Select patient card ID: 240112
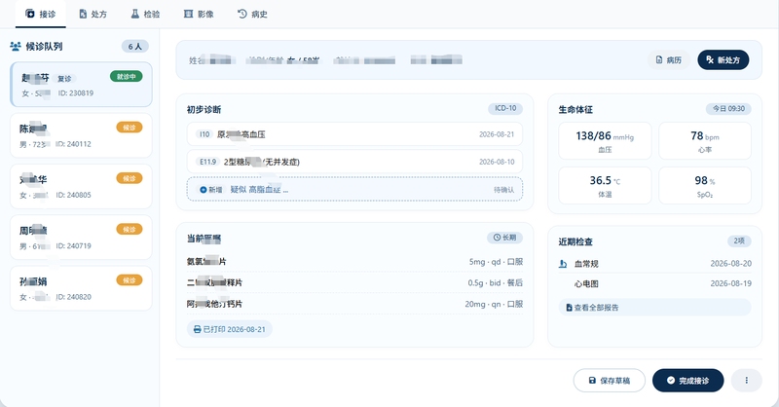Image resolution: width=779 pixels, height=407 pixels. point(81,135)
